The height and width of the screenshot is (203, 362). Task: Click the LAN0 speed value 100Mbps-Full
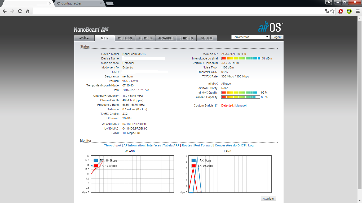point(131,133)
